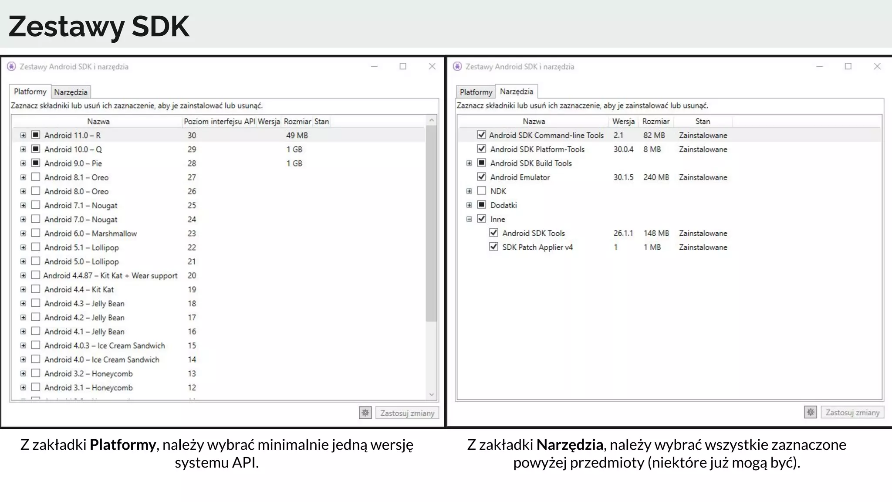Click the app icon in the left window title bar
The height and width of the screenshot is (502, 892).
pyautogui.click(x=11, y=66)
